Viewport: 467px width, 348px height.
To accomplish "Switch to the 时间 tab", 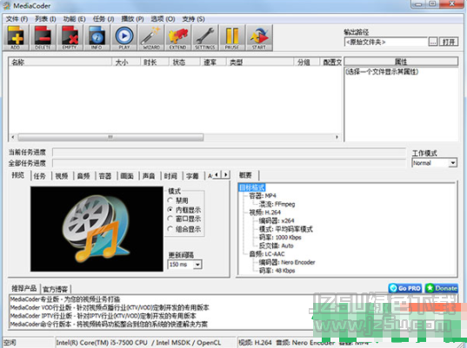I will 170,176.
